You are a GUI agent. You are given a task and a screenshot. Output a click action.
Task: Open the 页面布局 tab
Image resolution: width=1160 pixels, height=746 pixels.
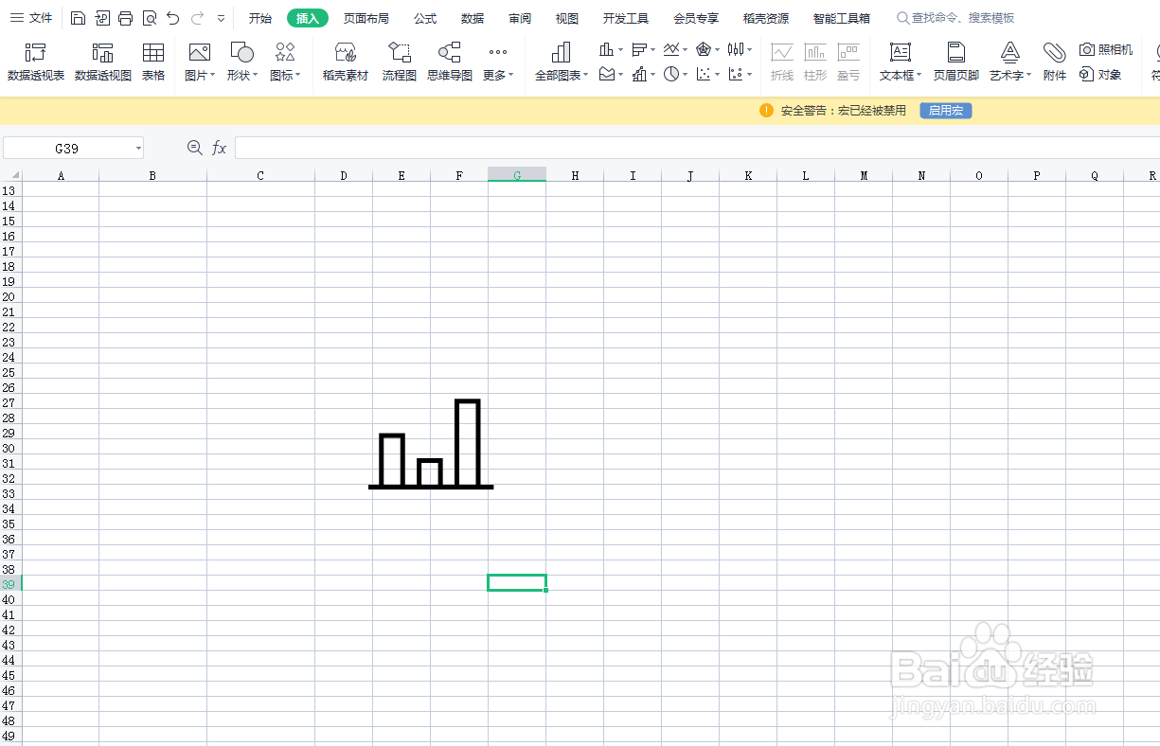click(x=366, y=18)
